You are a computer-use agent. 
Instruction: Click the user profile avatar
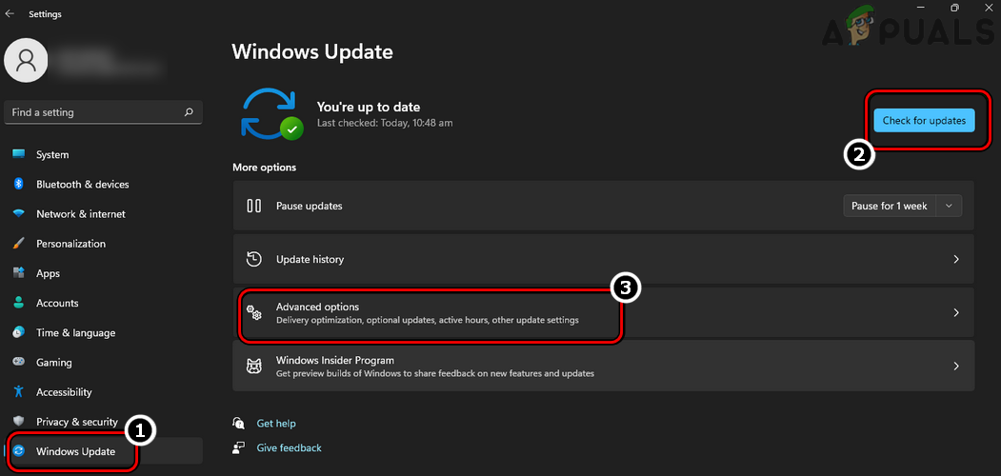coord(27,61)
